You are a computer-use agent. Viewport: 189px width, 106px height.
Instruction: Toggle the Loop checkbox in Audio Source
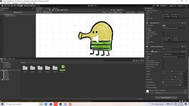click(x=163, y=69)
